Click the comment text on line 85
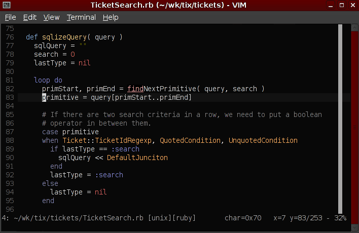This screenshot has width=359, height=233. click(x=182, y=114)
